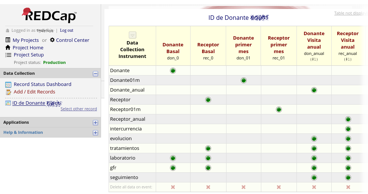This screenshot has height=194, width=368.
Task: Open the Record Status Dashboard
Action: pyautogui.click(x=42, y=84)
